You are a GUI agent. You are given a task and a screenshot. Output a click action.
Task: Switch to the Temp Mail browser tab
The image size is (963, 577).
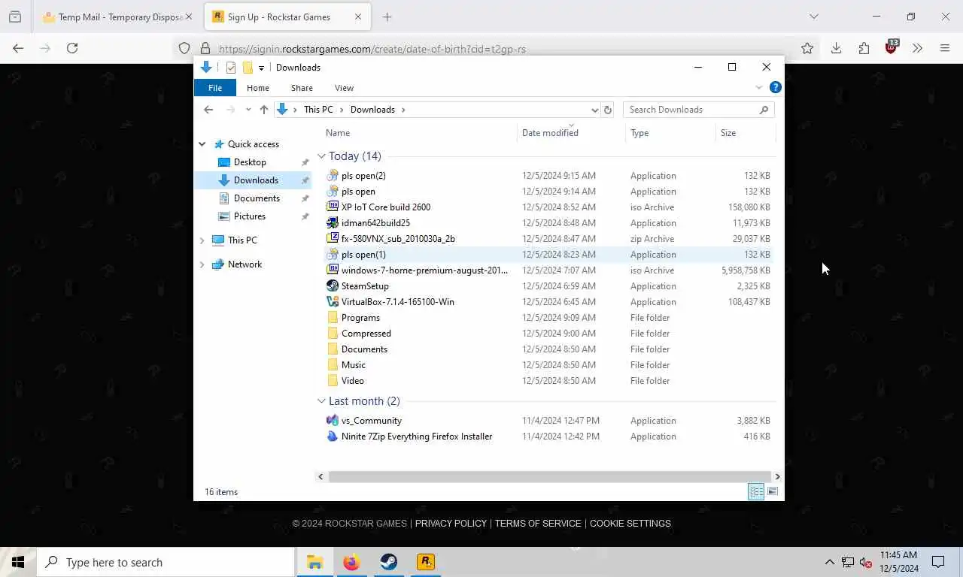(x=117, y=17)
